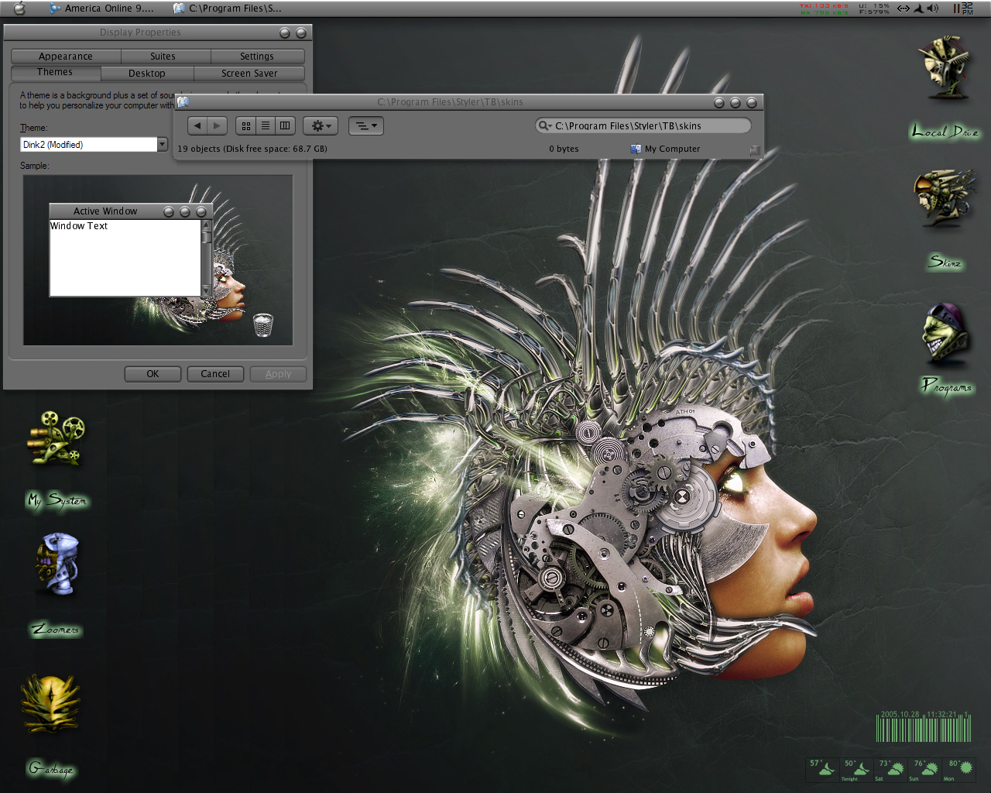Viewport: 991px width, 793px height.
Task: Switch to the C:\Program Files taskbar item
Action: click(228, 9)
